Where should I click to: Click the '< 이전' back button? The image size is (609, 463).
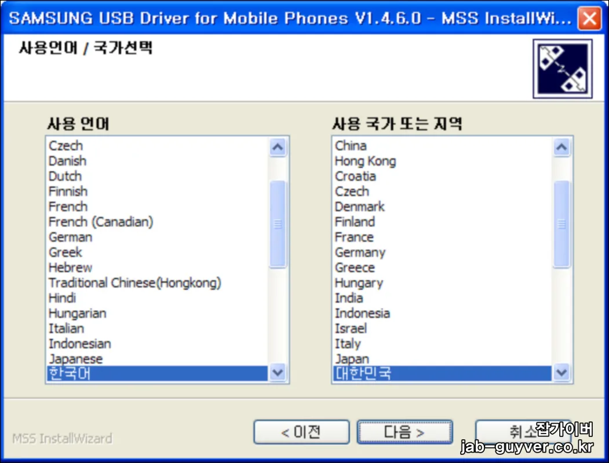click(301, 432)
